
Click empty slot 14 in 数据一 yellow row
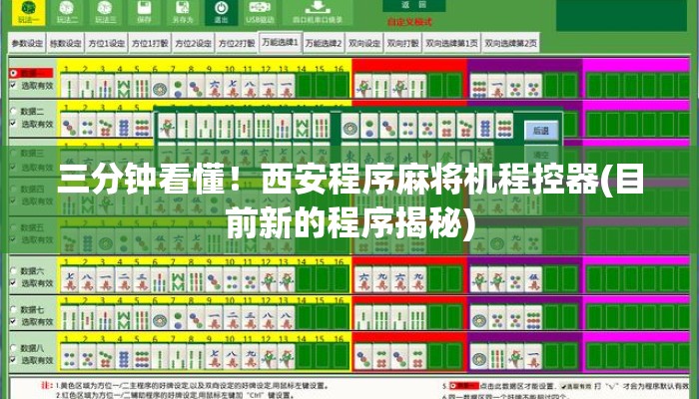[x=304, y=86]
